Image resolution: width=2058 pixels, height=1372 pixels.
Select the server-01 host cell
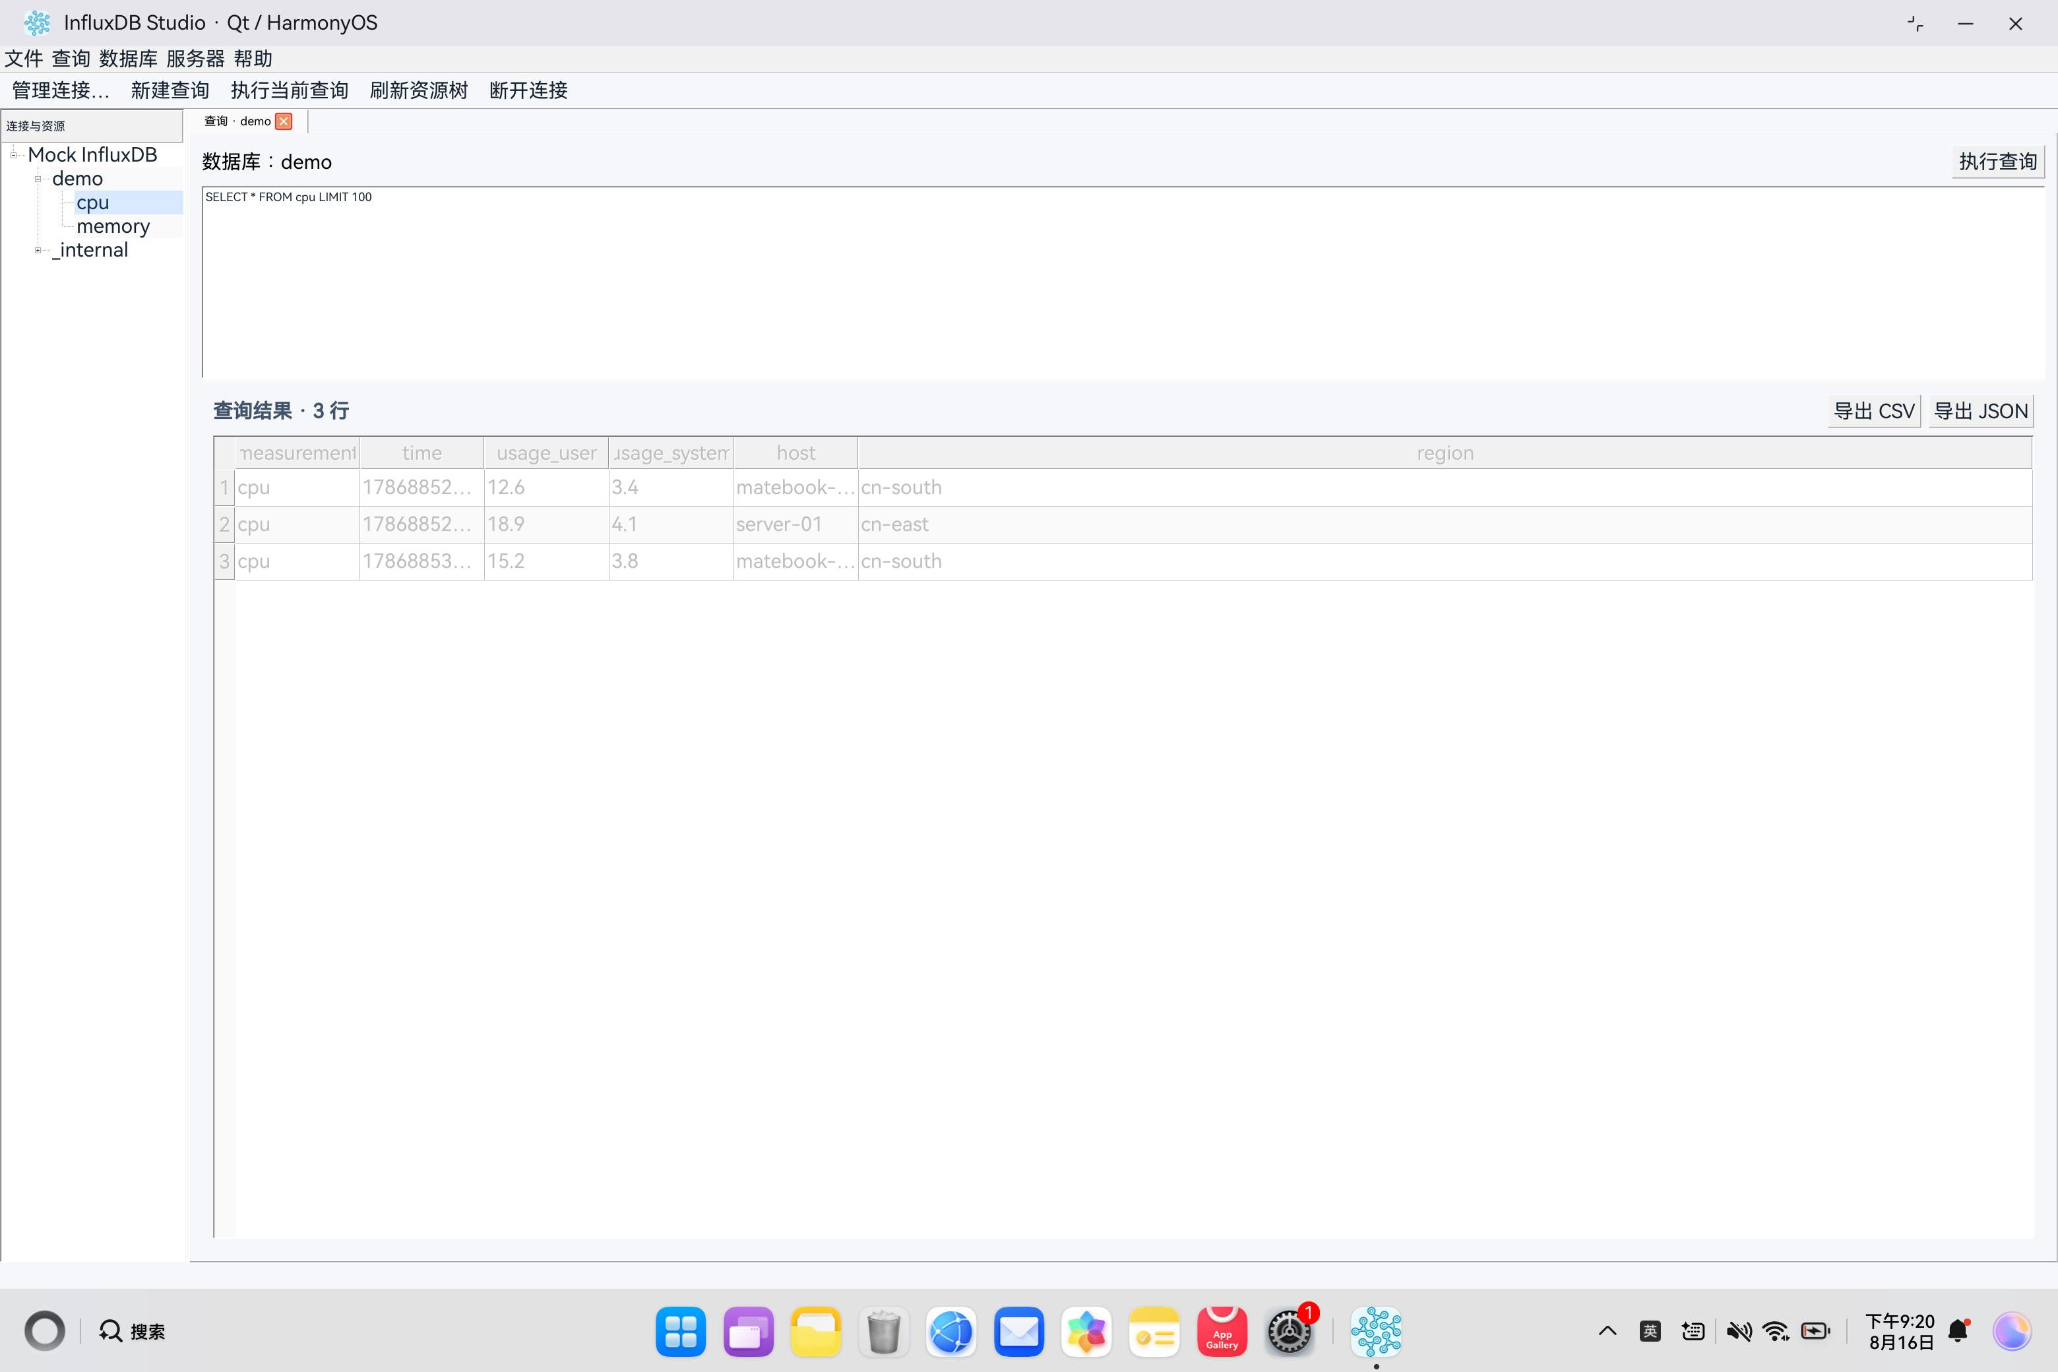point(795,524)
